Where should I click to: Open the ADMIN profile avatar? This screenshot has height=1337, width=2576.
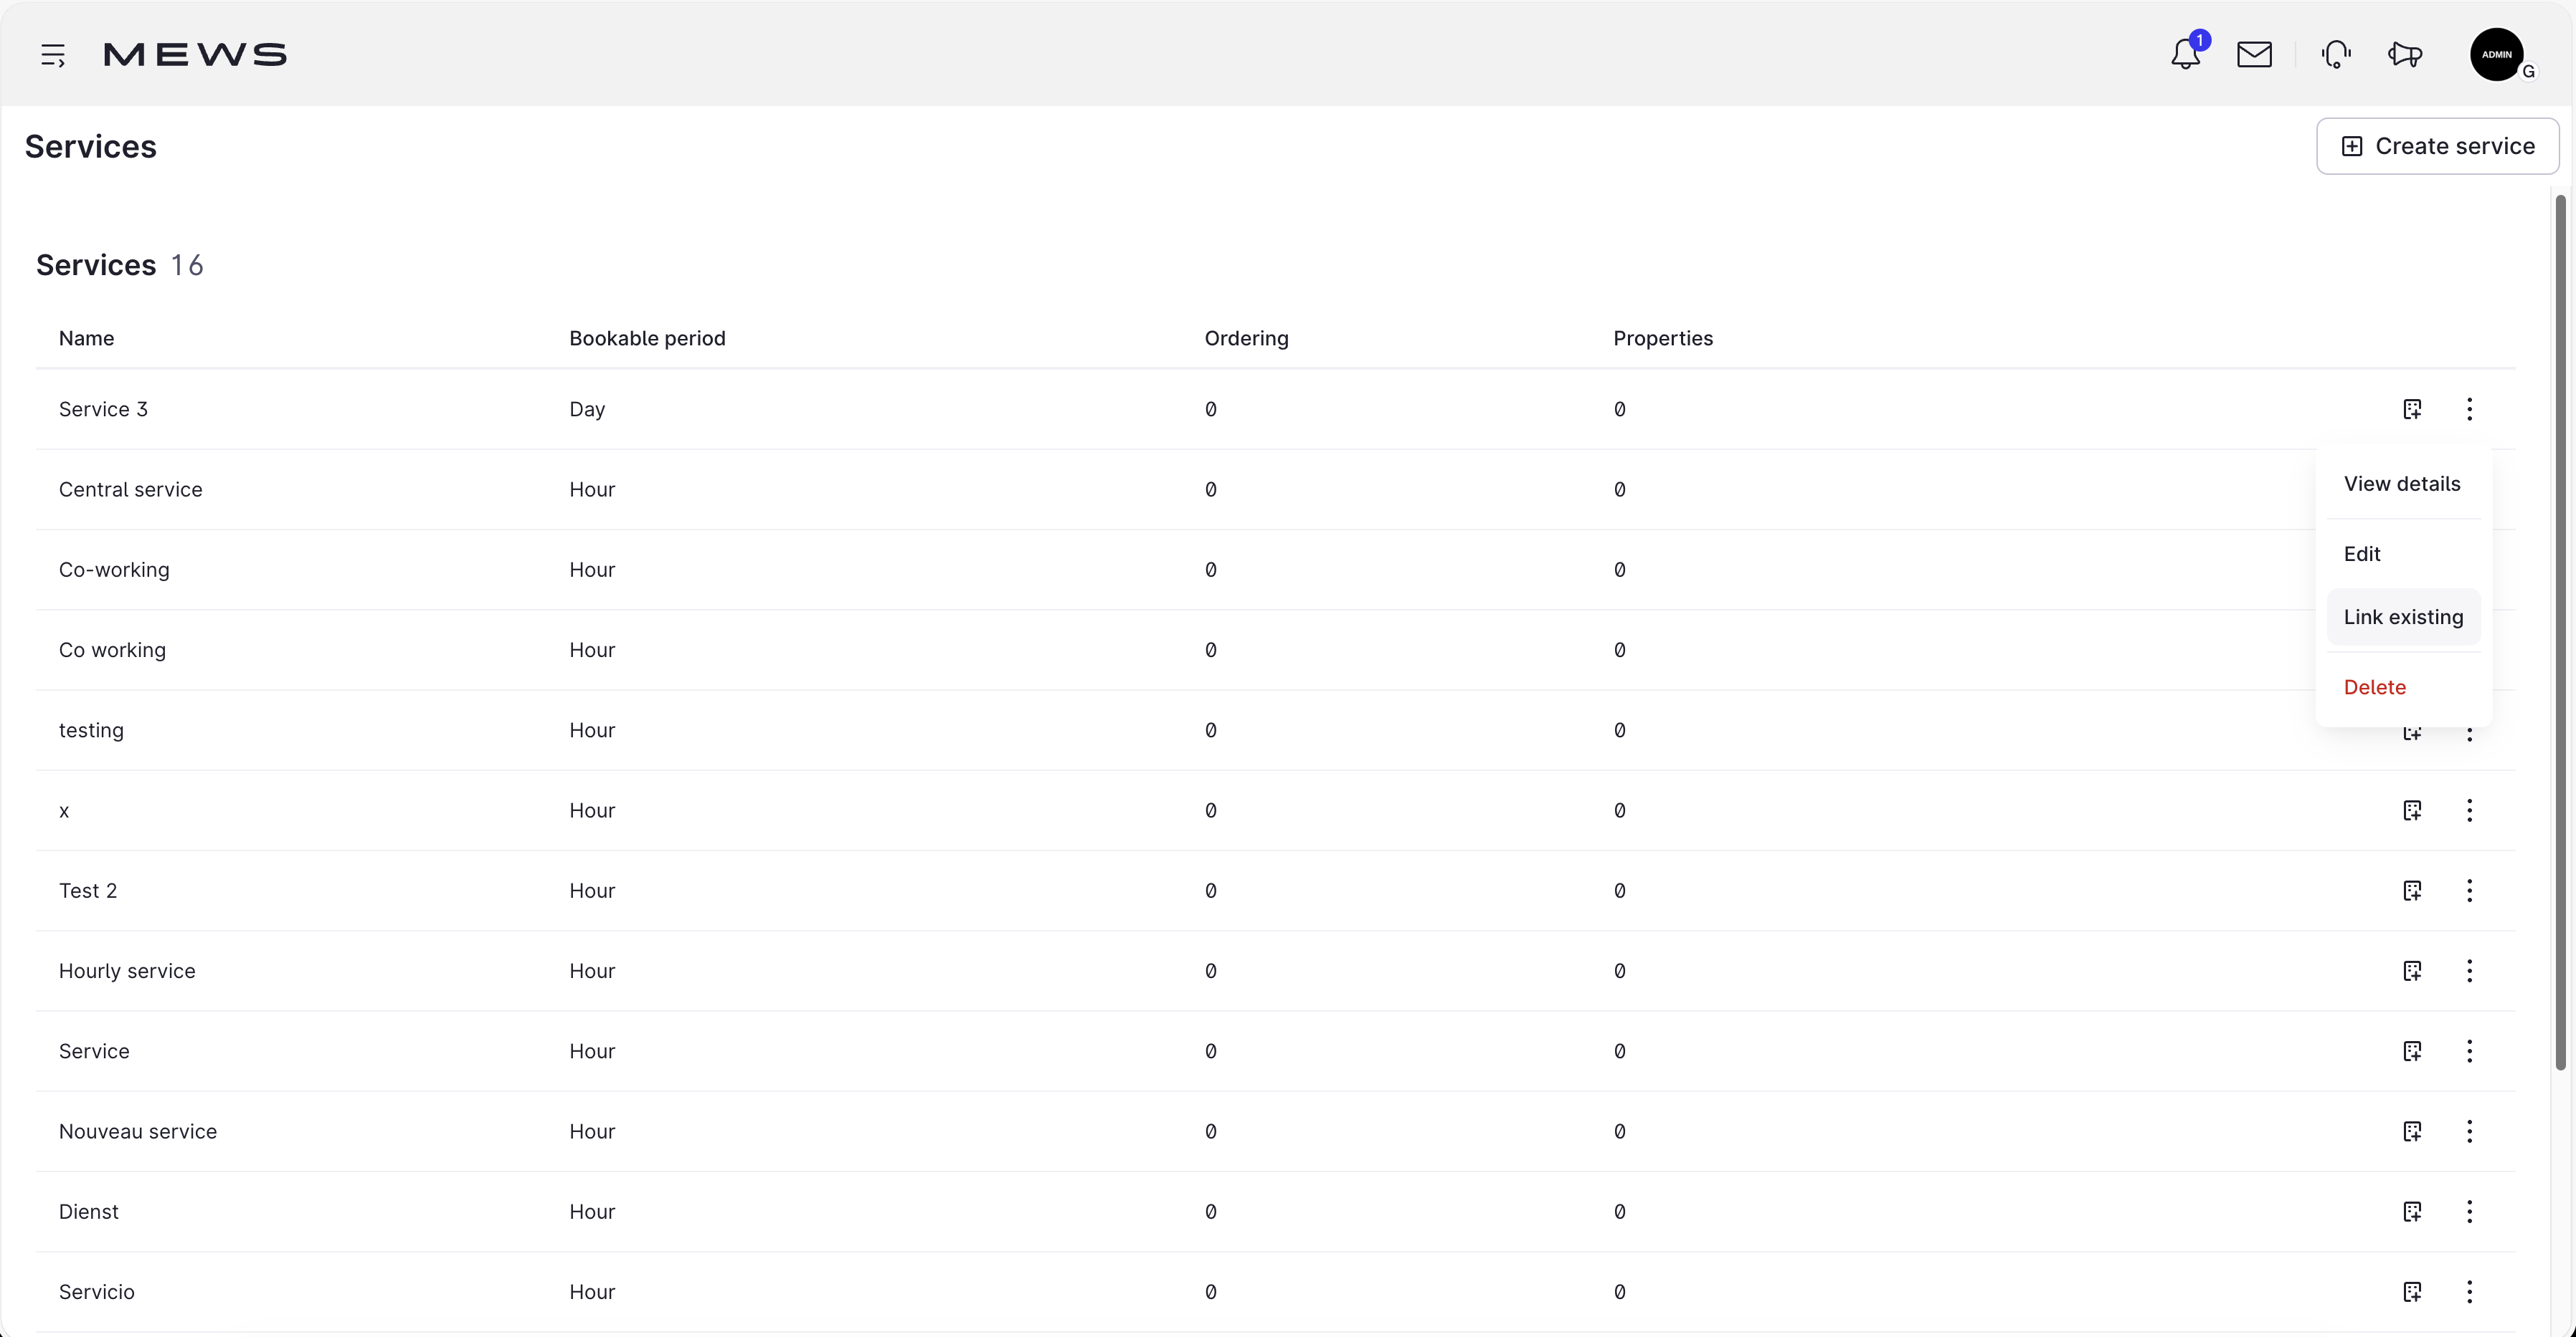pyautogui.click(x=2497, y=54)
